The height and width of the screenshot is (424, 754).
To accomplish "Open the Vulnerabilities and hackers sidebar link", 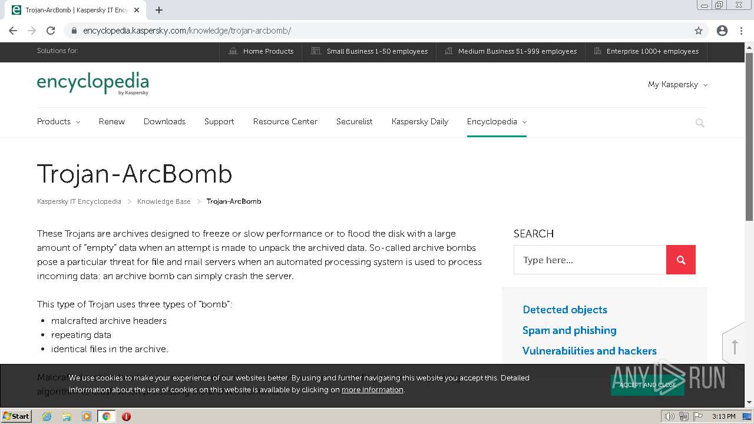I will [x=590, y=351].
